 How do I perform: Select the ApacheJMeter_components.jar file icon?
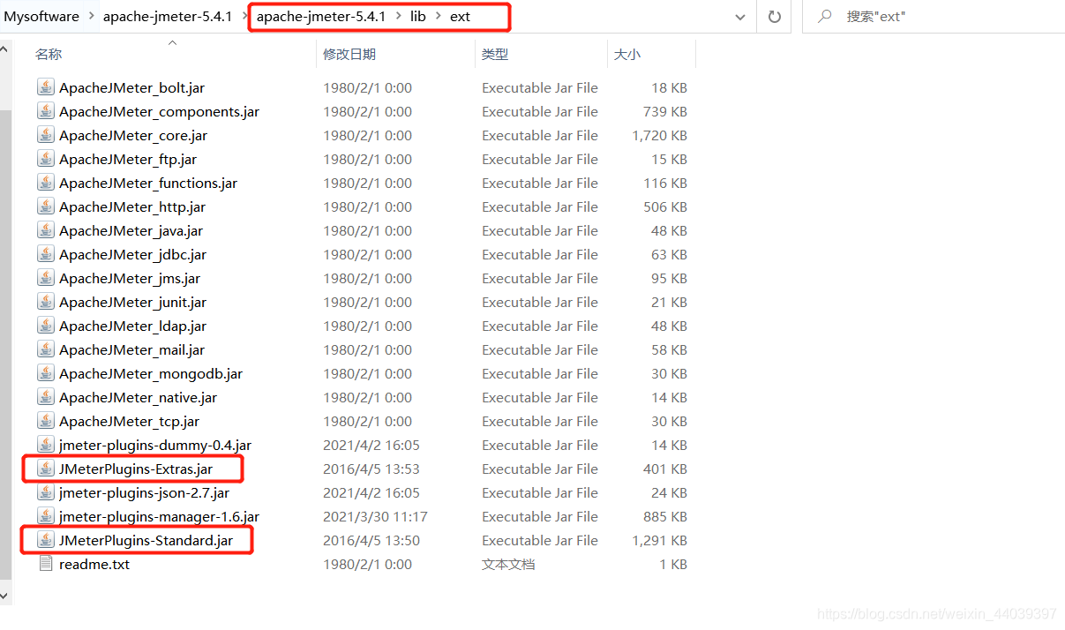click(x=46, y=111)
